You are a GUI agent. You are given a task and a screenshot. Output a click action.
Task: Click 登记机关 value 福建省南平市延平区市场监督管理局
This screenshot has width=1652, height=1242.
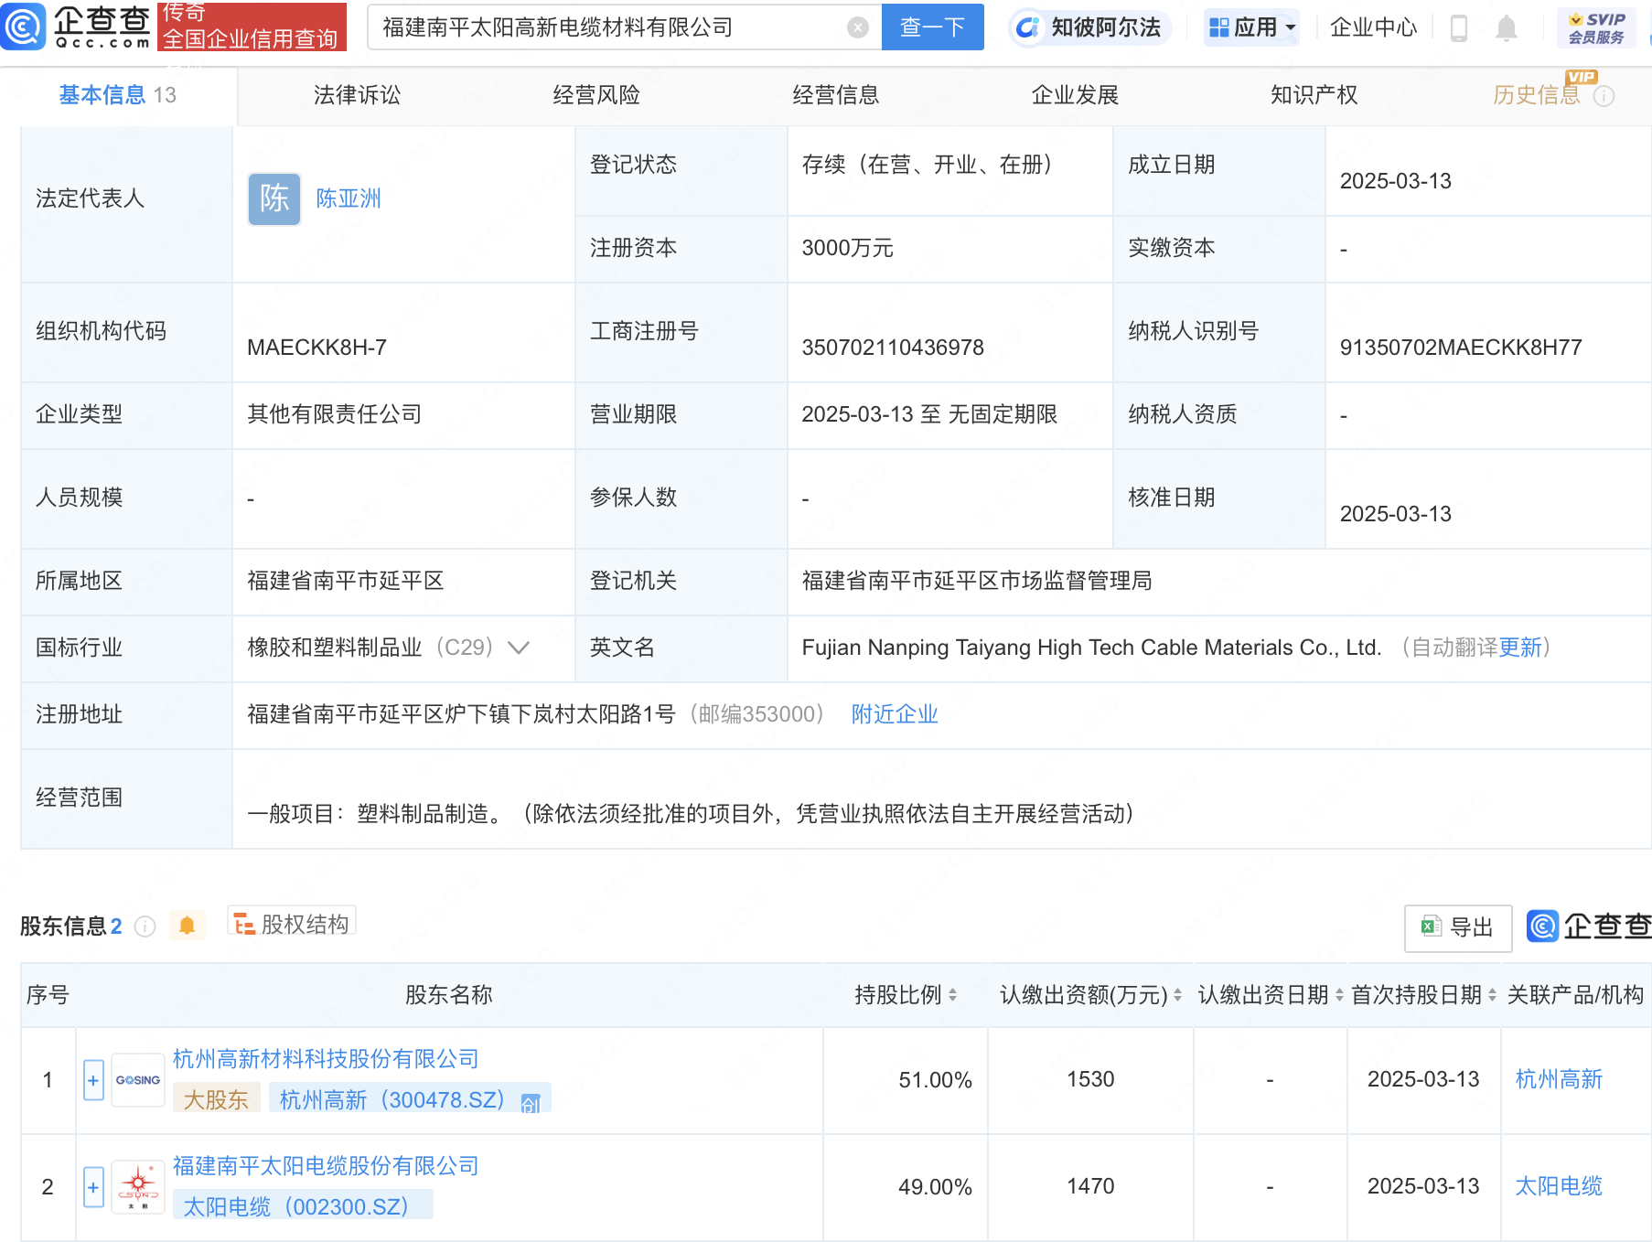977,581
